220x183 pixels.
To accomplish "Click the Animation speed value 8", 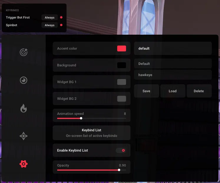I will pos(125,114).
